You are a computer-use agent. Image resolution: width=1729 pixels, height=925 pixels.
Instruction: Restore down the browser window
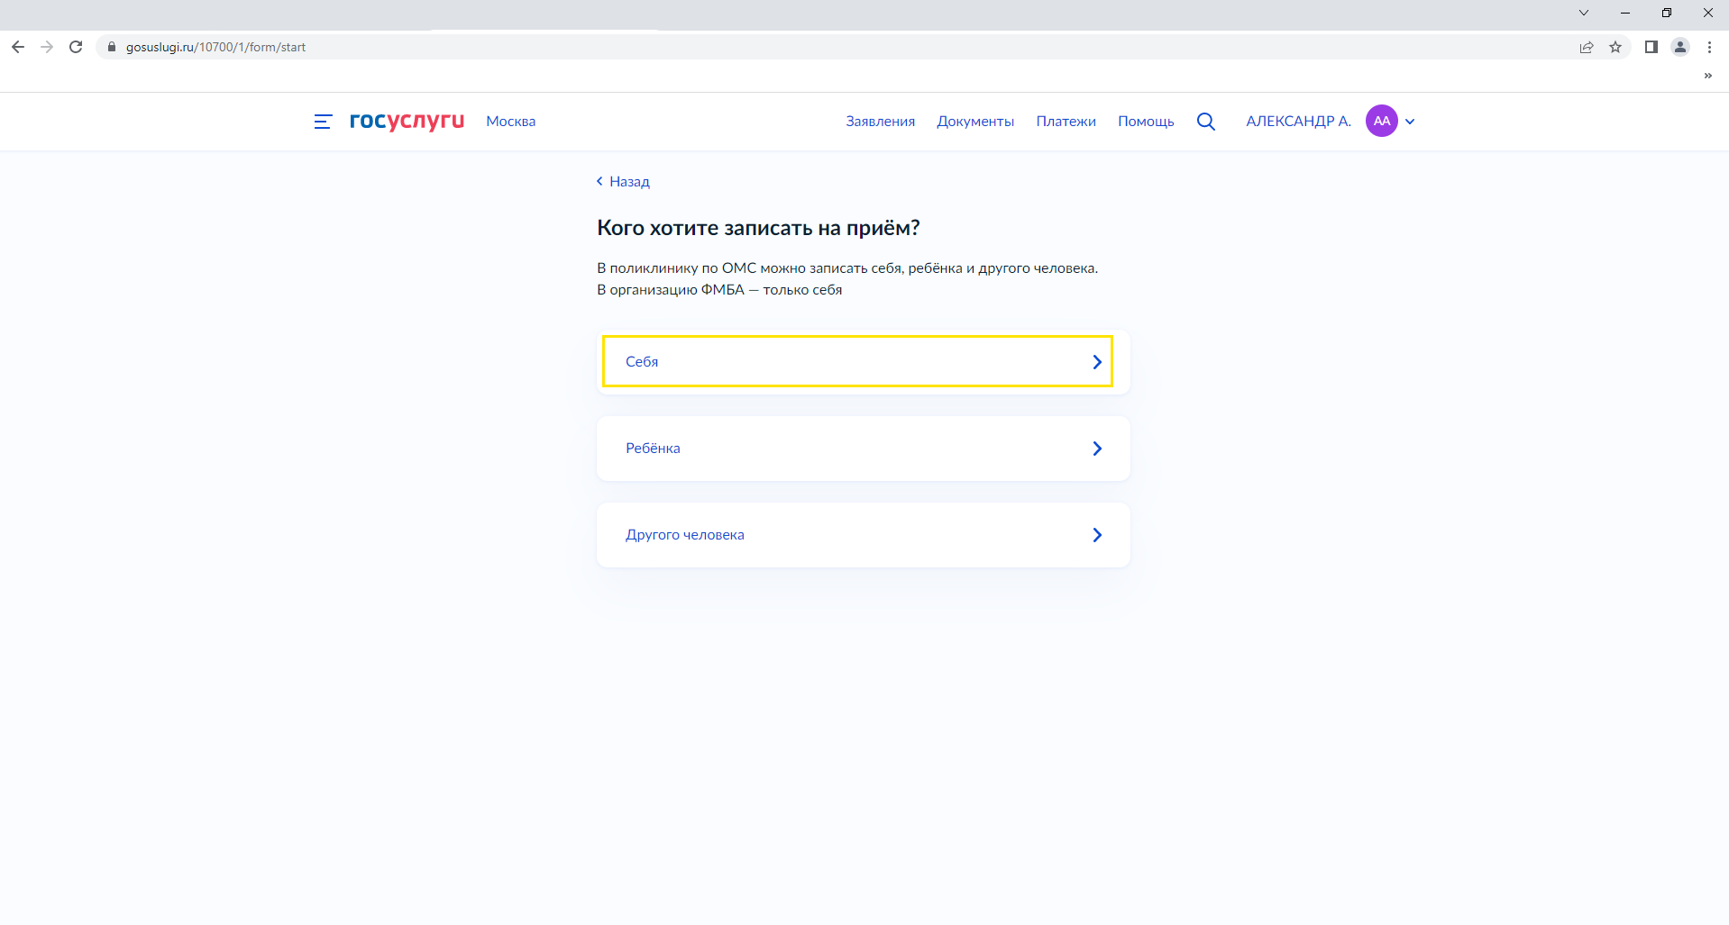coord(1667,13)
